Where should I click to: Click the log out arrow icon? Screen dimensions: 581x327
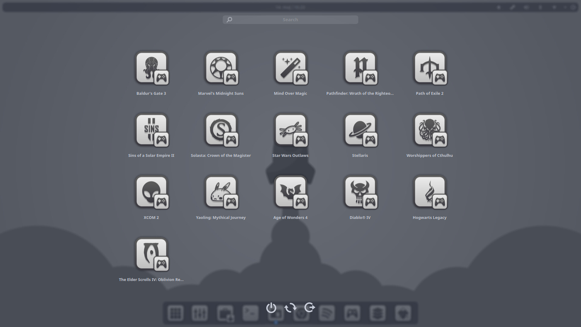point(310,307)
